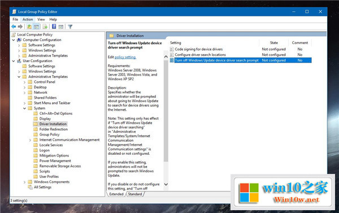Viewport: 339px width, 213px height.
Task: Maximize the Local Group Policy Editor window
Action: click(307, 12)
